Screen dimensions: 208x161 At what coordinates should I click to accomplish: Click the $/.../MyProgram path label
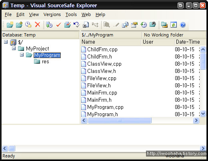pyautogui.click(x=97, y=35)
